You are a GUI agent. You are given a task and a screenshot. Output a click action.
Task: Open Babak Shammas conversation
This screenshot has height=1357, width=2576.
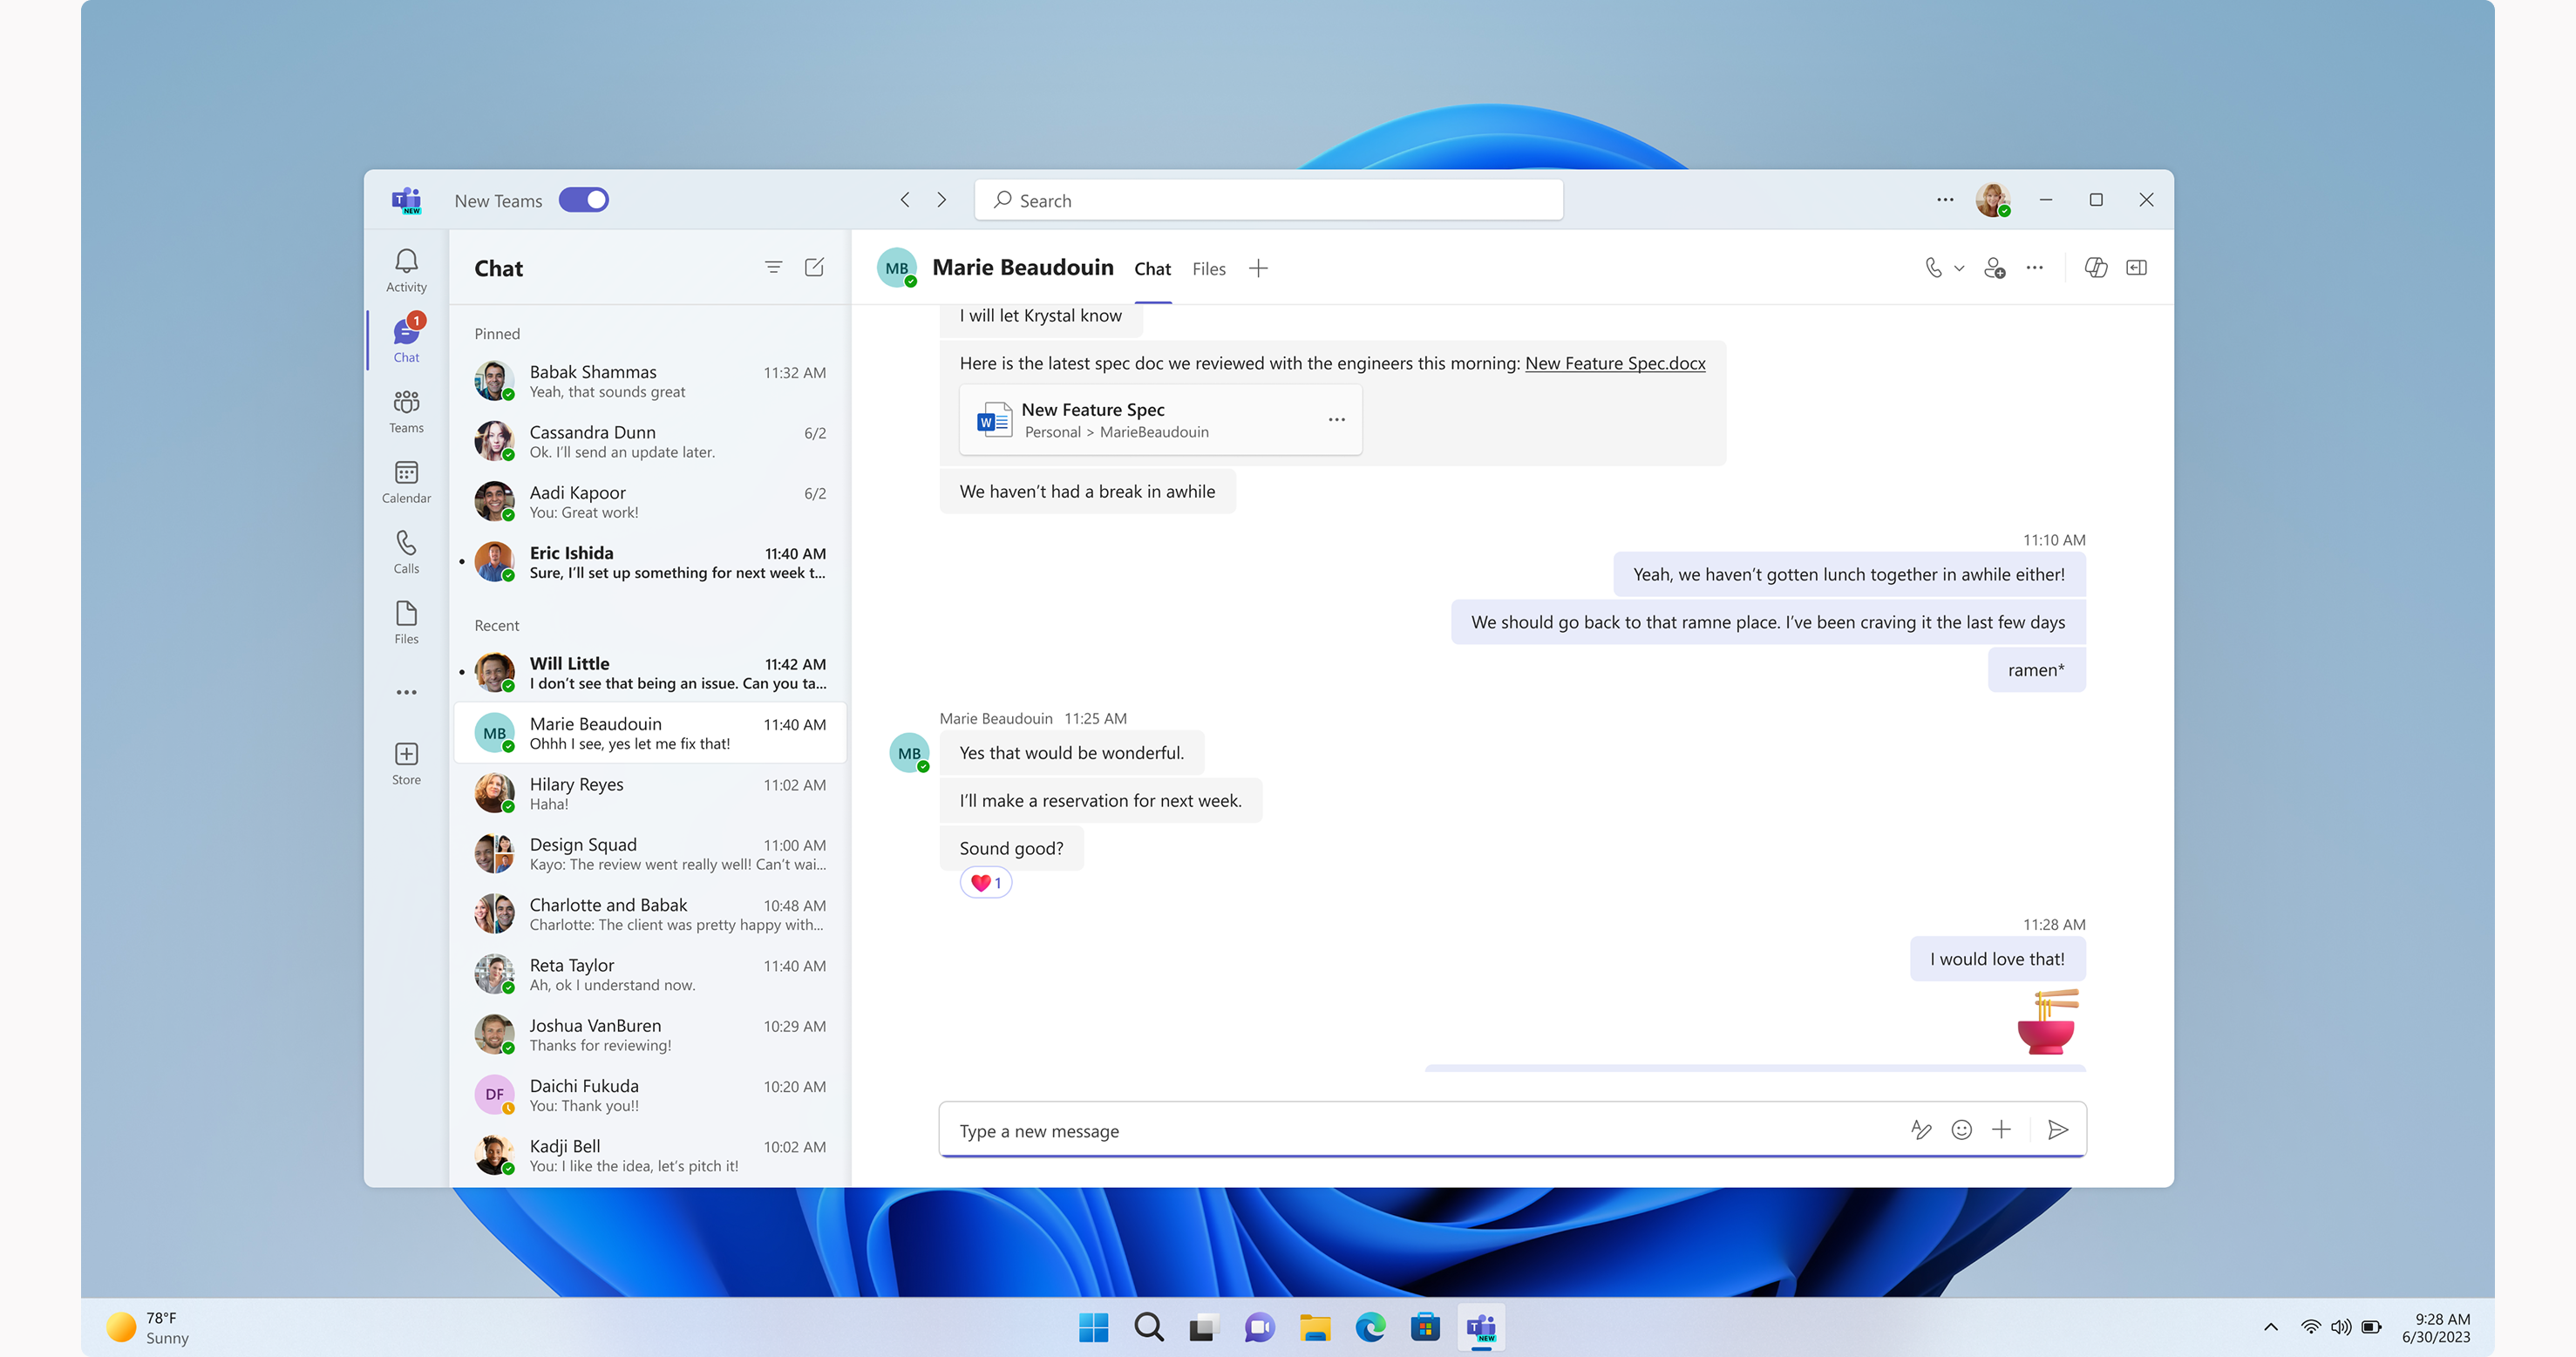click(650, 381)
